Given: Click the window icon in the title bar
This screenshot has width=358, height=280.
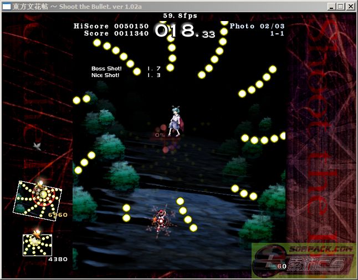Looking at the screenshot, I should point(7,7).
